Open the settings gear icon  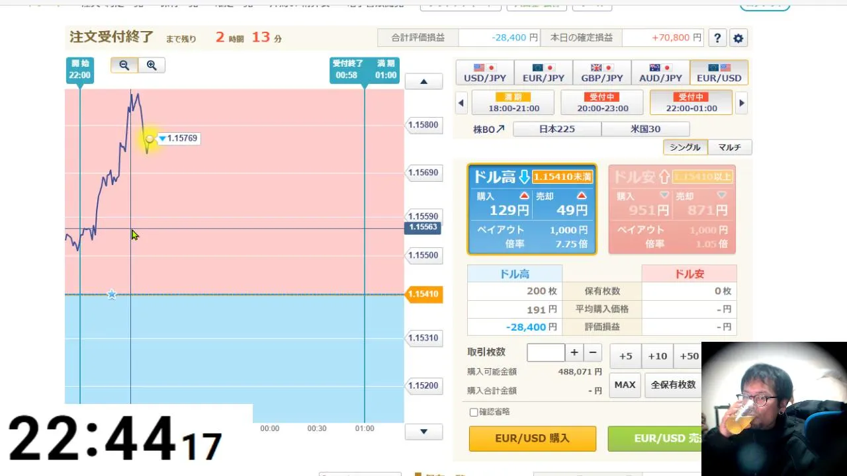click(x=738, y=38)
